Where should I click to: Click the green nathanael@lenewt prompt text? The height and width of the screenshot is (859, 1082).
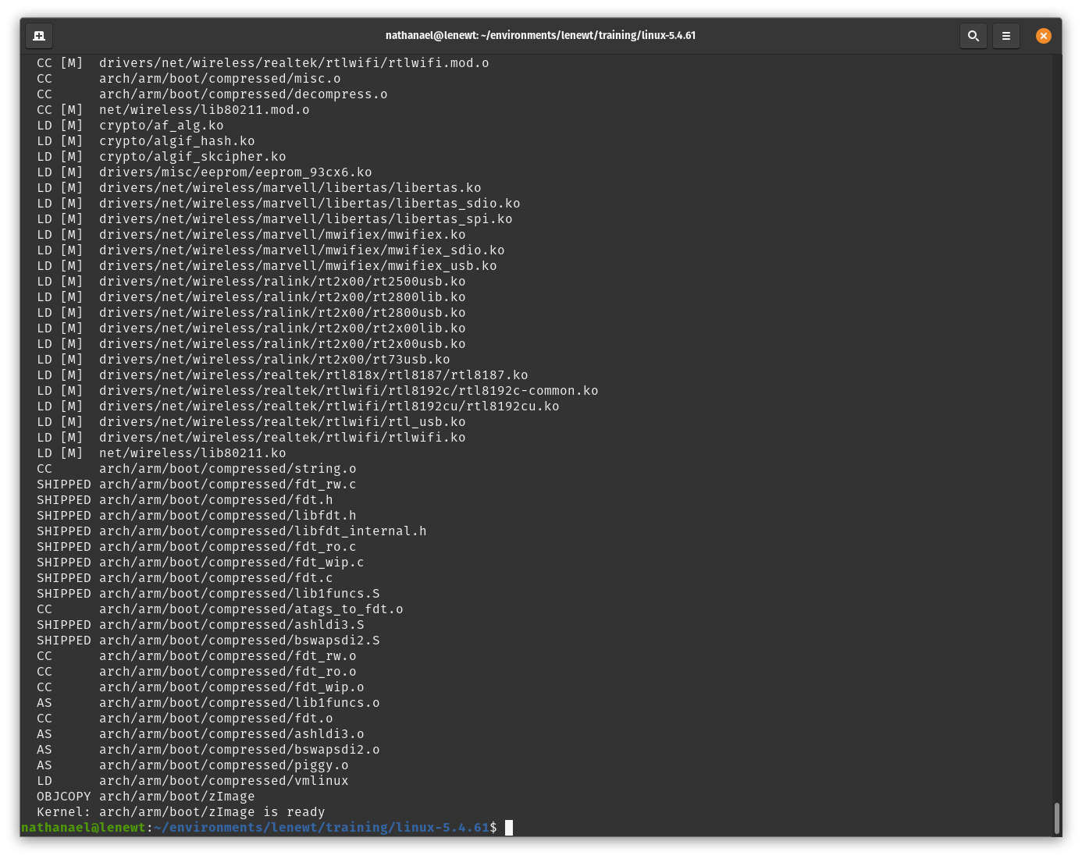(x=84, y=827)
